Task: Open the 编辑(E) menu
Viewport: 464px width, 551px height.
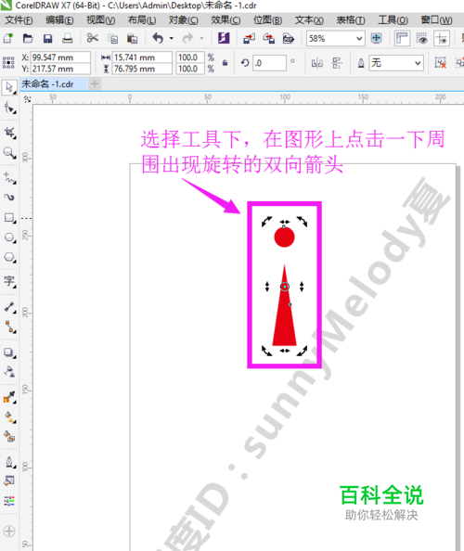Action: (x=59, y=20)
